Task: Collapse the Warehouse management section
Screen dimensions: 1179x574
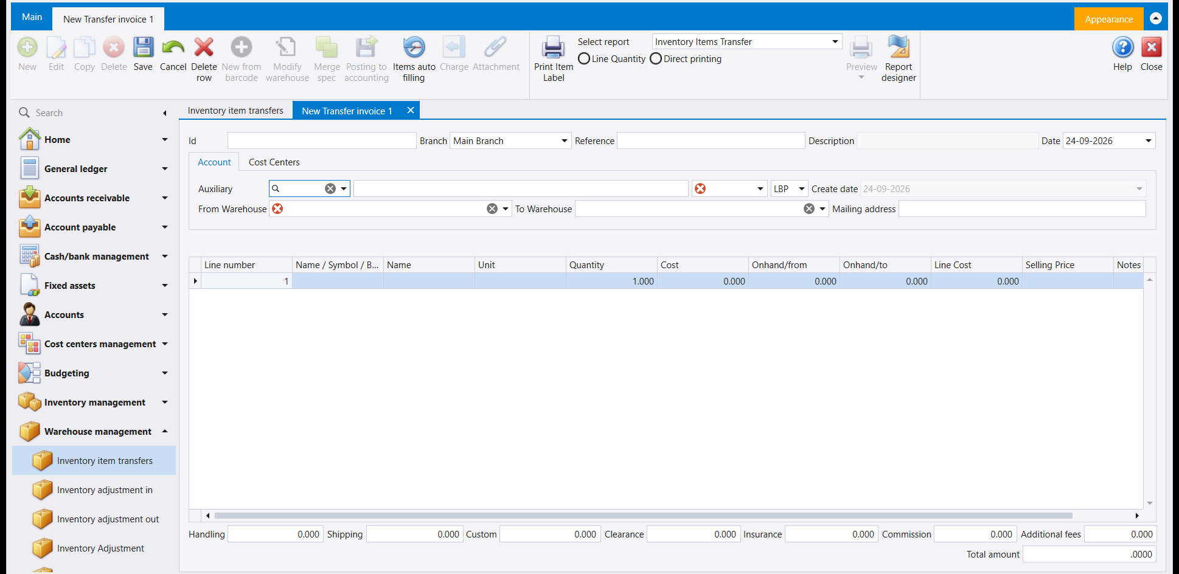Action: pyautogui.click(x=165, y=431)
